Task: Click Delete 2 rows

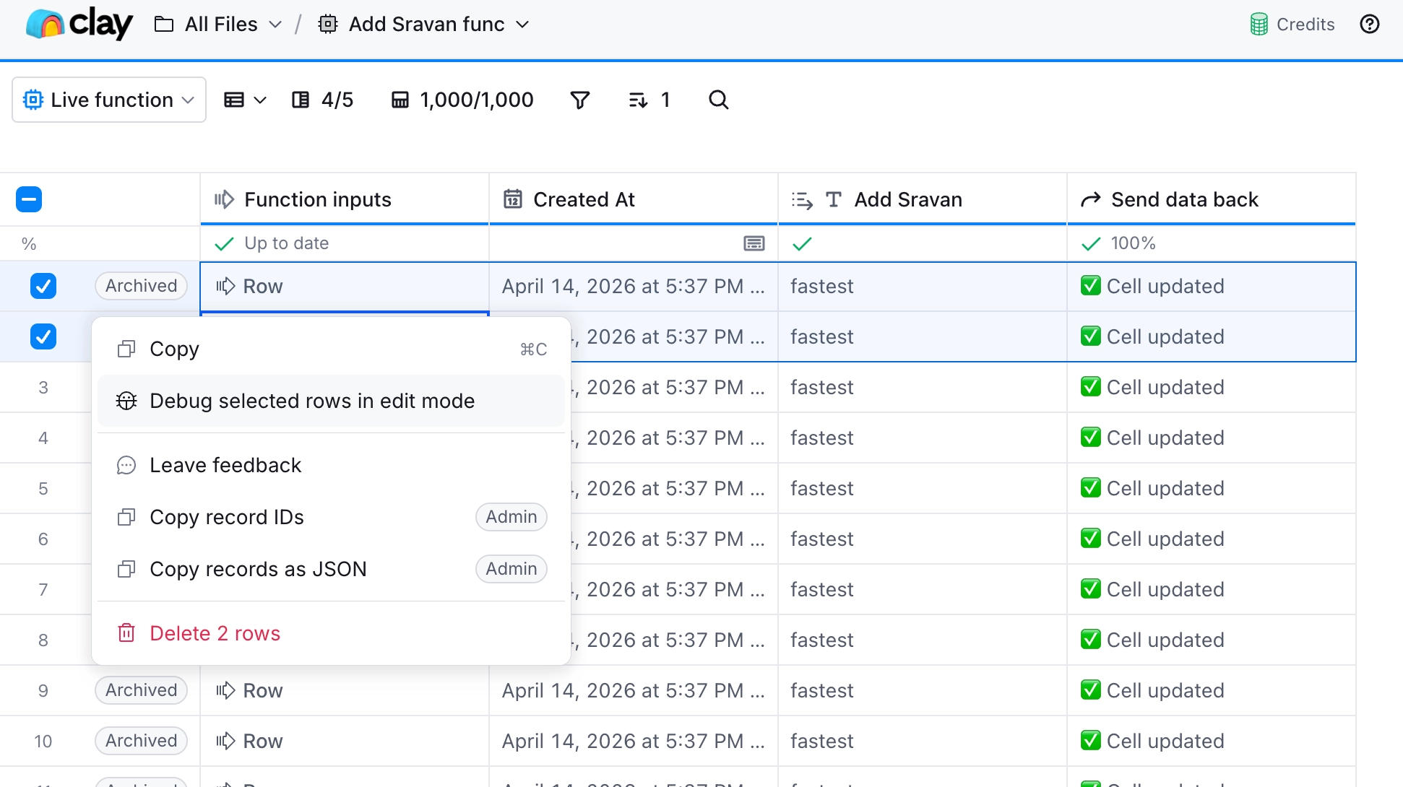Action: click(215, 633)
